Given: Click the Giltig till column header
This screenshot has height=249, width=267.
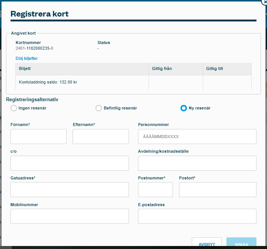Looking at the screenshot, I should pos(215,69).
